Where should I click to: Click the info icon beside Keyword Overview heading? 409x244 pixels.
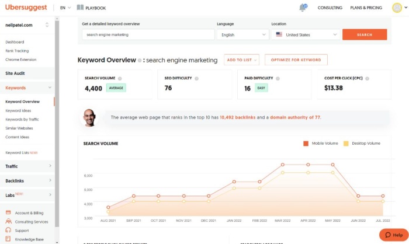click(x=140, y=61)
